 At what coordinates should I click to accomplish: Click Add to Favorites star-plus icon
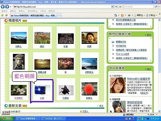tap(6, 15)
